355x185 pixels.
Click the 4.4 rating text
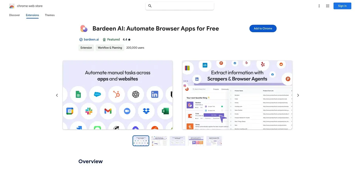pyautogui.click(x=125, y=40)
